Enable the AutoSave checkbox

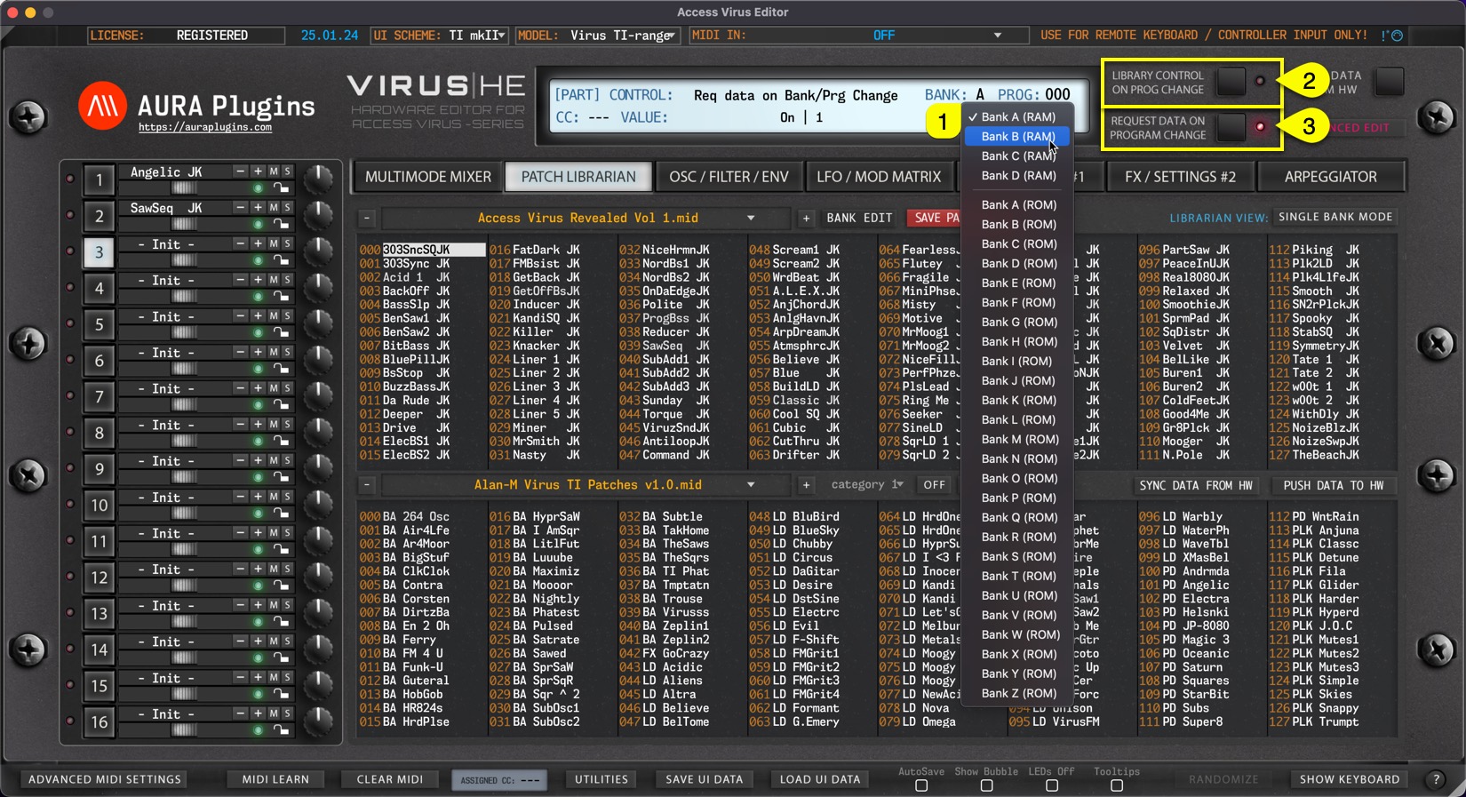(921, 785)
